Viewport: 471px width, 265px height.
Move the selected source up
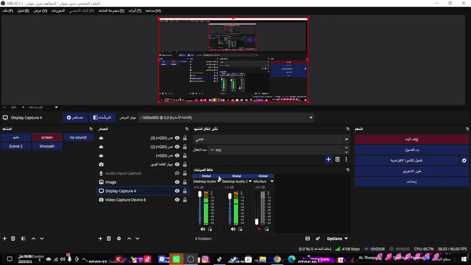[129, 239]
